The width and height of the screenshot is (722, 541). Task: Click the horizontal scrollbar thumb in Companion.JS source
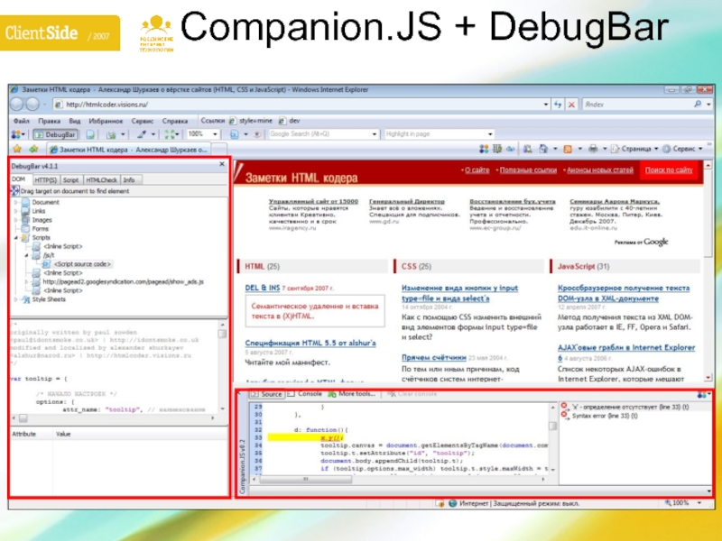tap(305, 480)
